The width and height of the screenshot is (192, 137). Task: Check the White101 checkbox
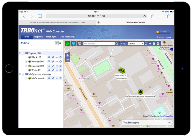[26, 70]
